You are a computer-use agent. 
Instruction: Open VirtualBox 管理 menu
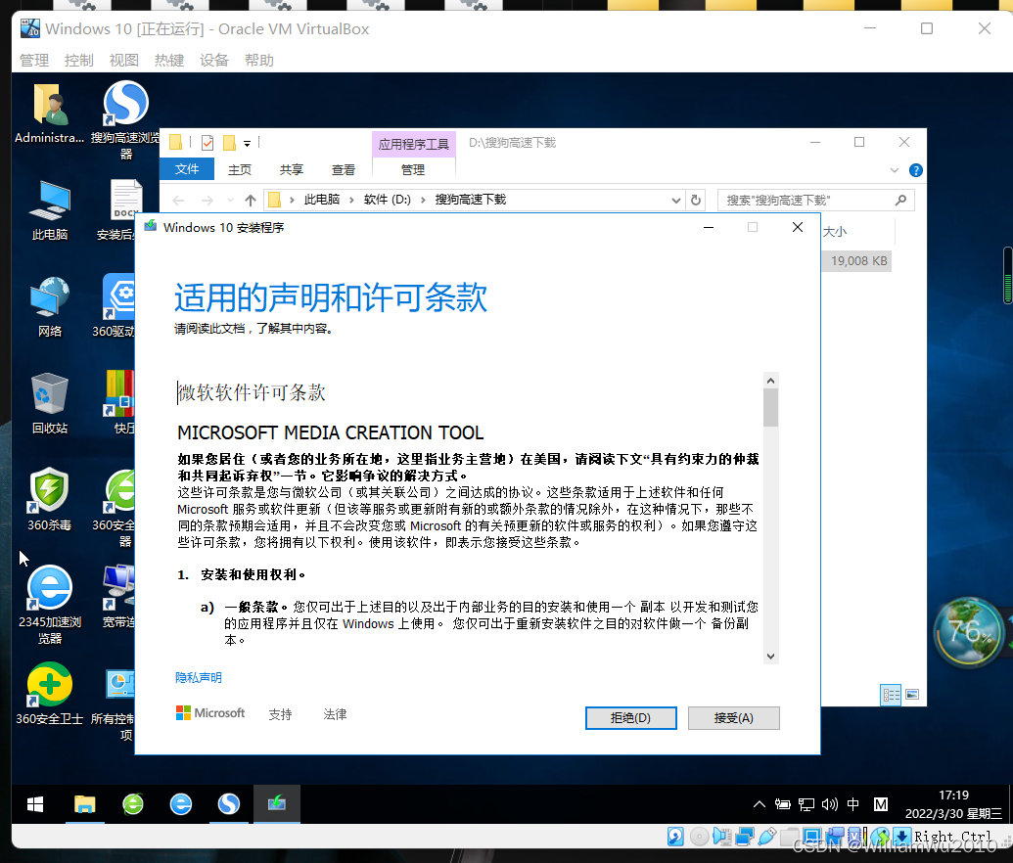(x=34, y=60)
